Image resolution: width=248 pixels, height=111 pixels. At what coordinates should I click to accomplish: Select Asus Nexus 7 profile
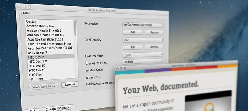[37, 52]
